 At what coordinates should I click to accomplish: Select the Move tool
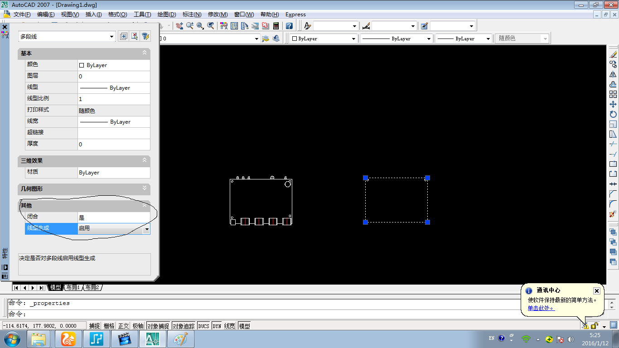[613, 104]
